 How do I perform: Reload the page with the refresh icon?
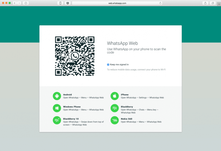pos(160,3)
